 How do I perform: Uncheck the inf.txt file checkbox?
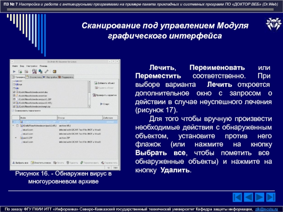tap(14, 95)
